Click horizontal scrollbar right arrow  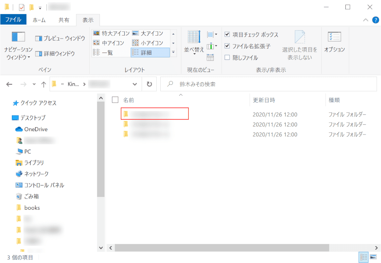click(376, 248)
